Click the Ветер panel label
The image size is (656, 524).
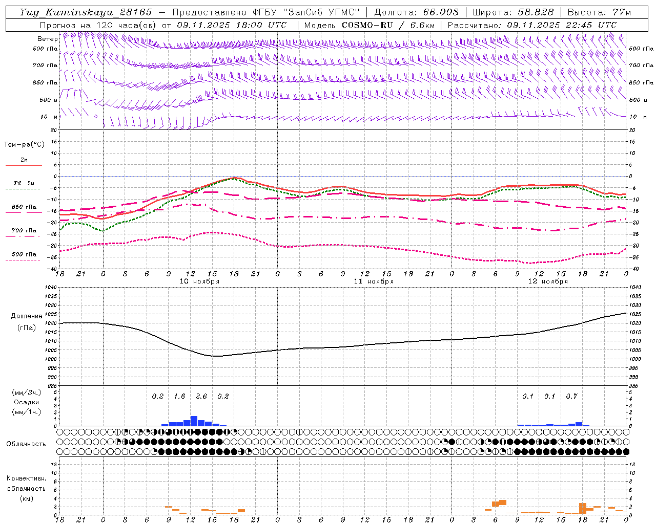click(47, 39)
